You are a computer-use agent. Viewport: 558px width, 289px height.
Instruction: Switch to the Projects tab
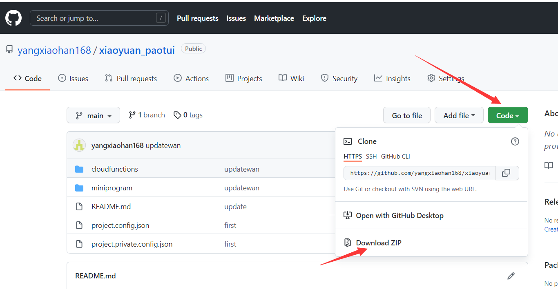point(244,78)
